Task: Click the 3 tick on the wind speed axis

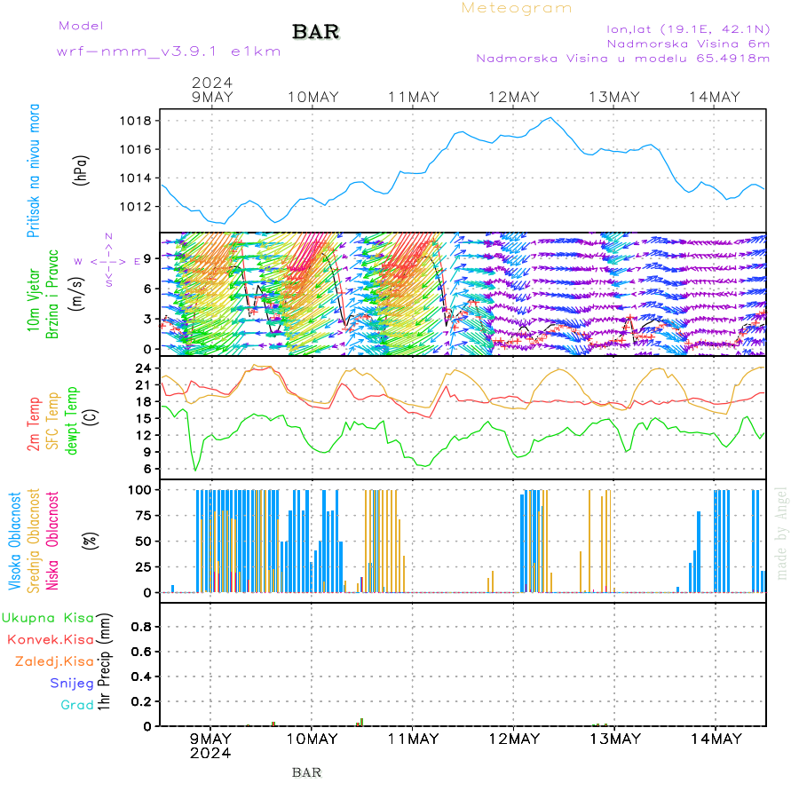Action: coord(147,319)
